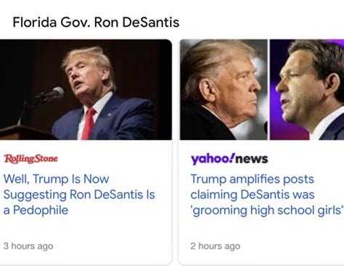Screen dimensions: 344x266
Task: Click the microphone in the Rolling Stone photo
Action: coord(51,95)
